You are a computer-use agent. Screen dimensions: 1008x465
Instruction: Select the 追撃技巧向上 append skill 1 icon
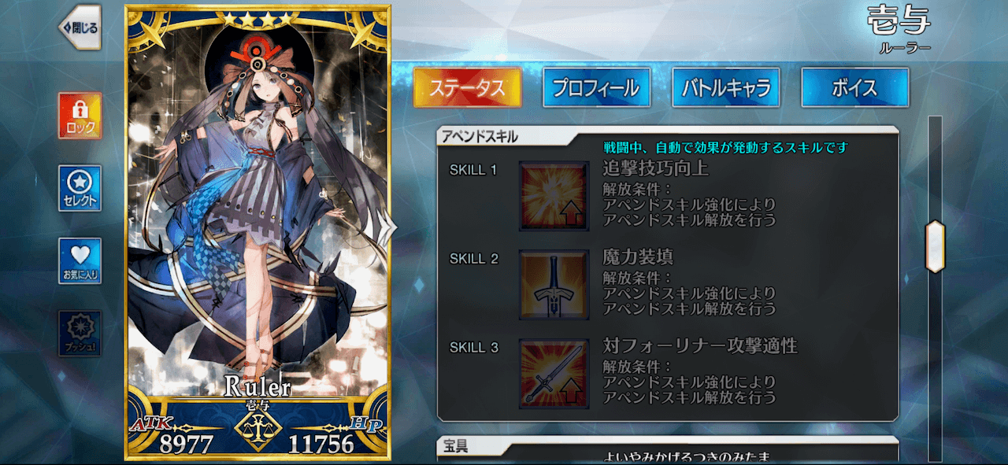coord(554,196)
